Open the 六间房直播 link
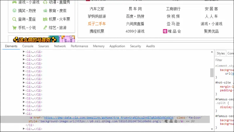 135,24
